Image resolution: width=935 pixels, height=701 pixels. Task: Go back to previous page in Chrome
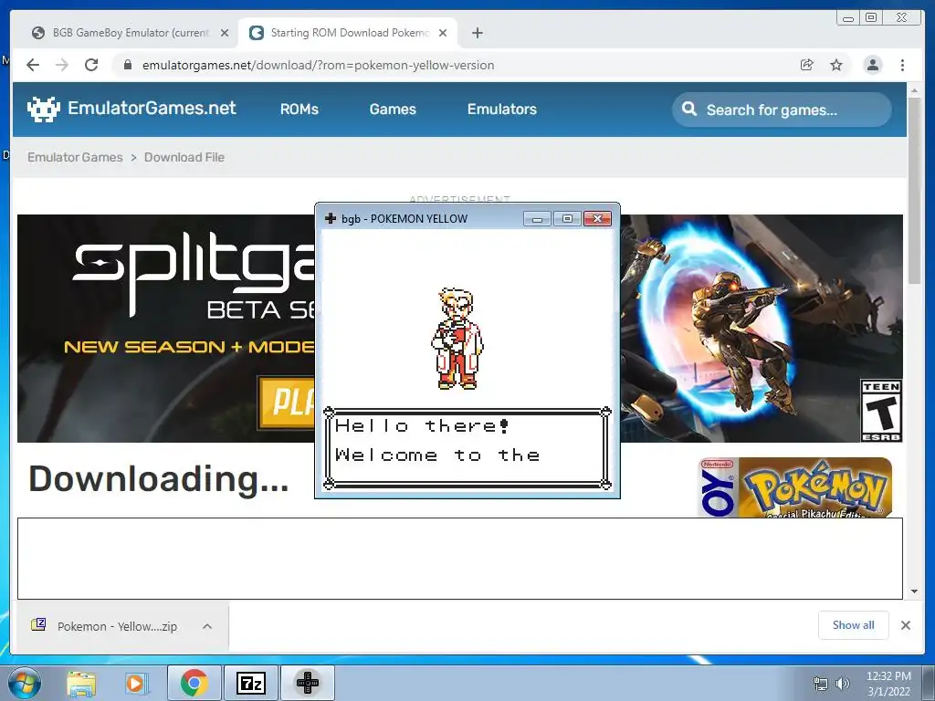[x=33, y=65]
